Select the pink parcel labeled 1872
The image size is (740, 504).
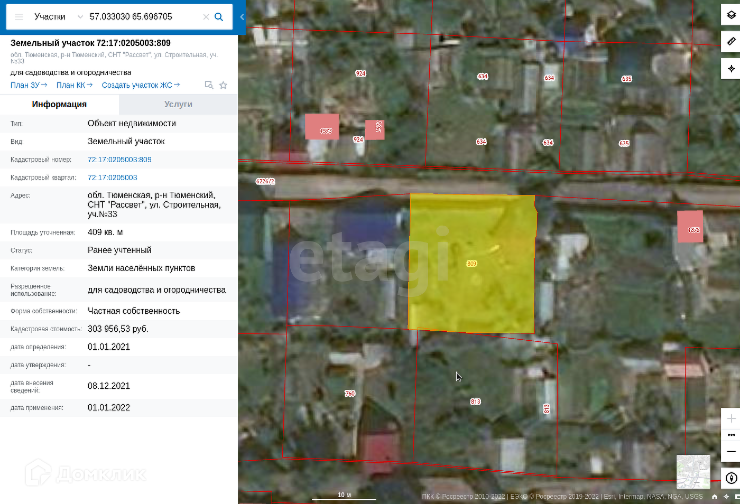[690, 226]
